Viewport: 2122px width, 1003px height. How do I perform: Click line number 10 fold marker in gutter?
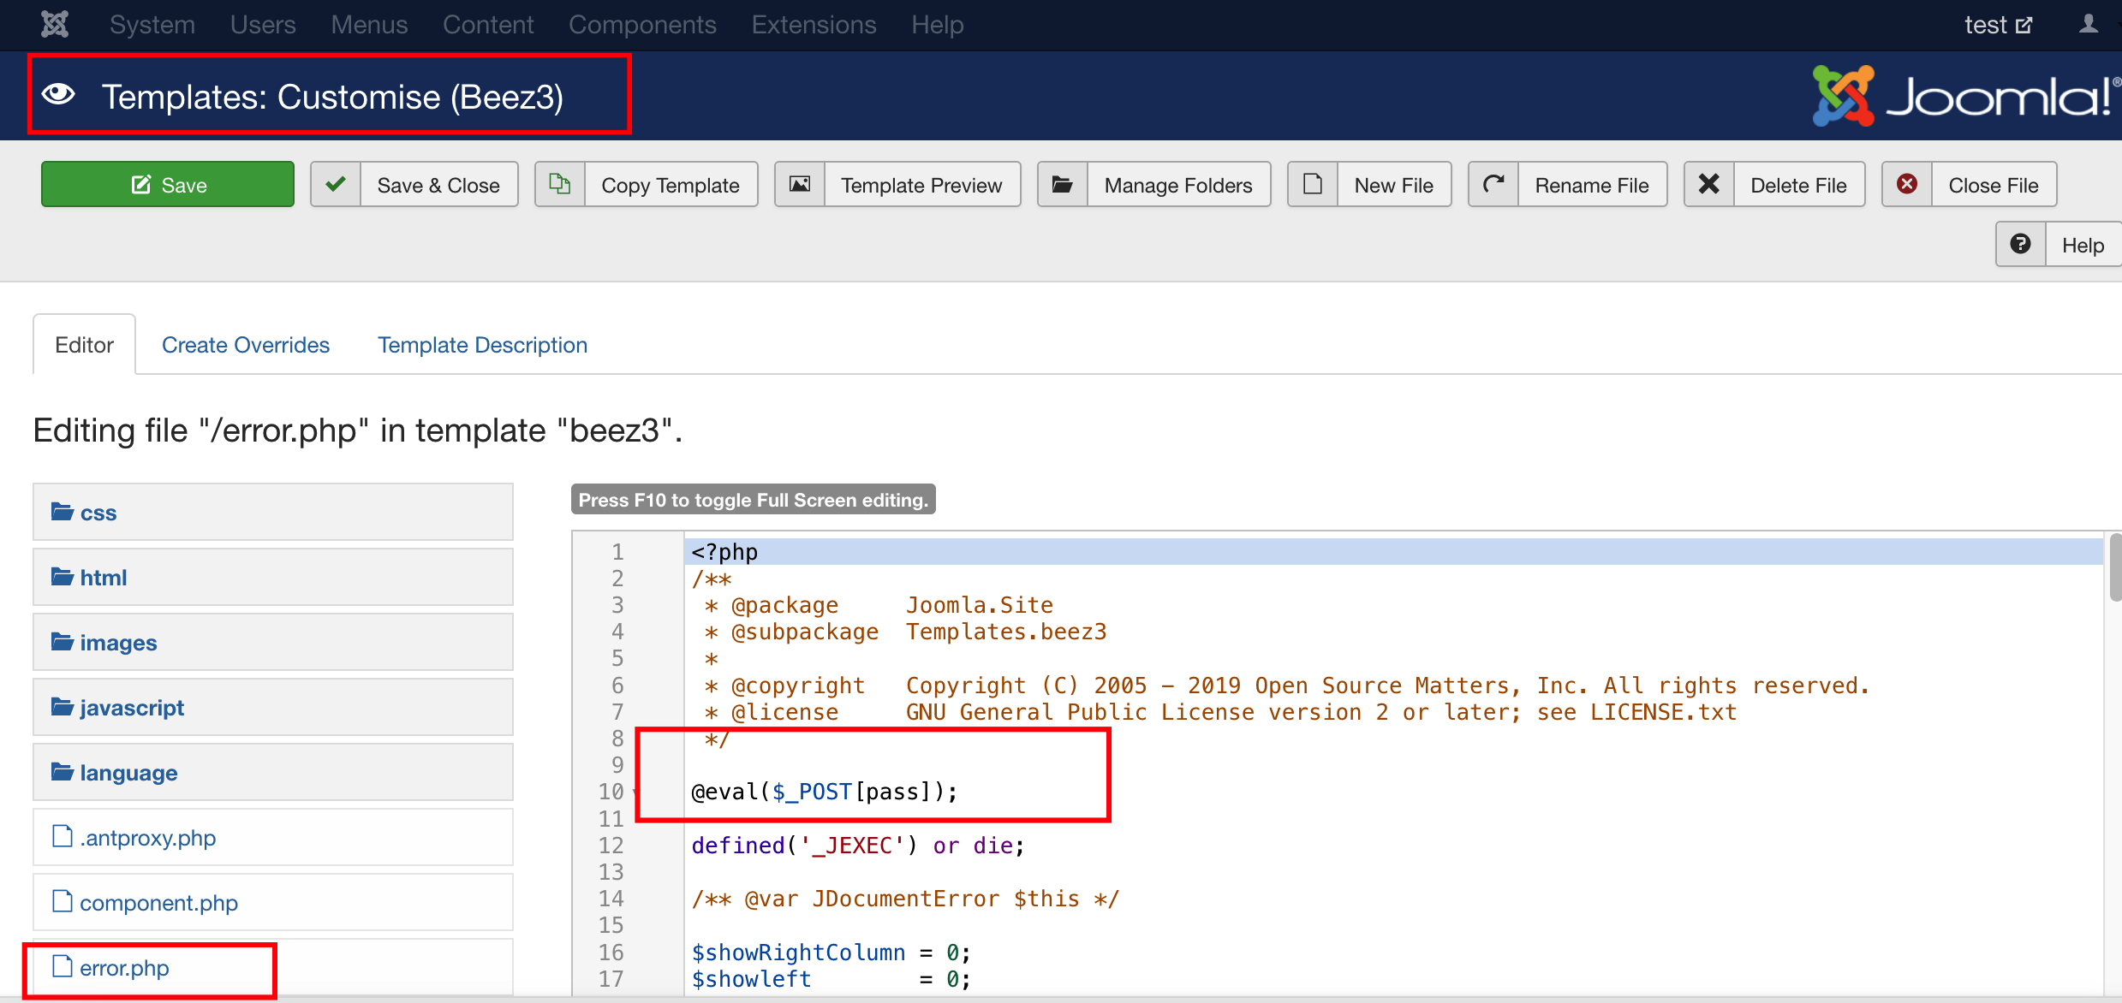pos(635,792)
